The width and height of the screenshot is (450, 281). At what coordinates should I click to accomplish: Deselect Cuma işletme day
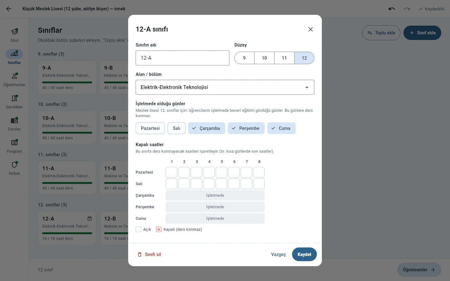tap(281, 128)
